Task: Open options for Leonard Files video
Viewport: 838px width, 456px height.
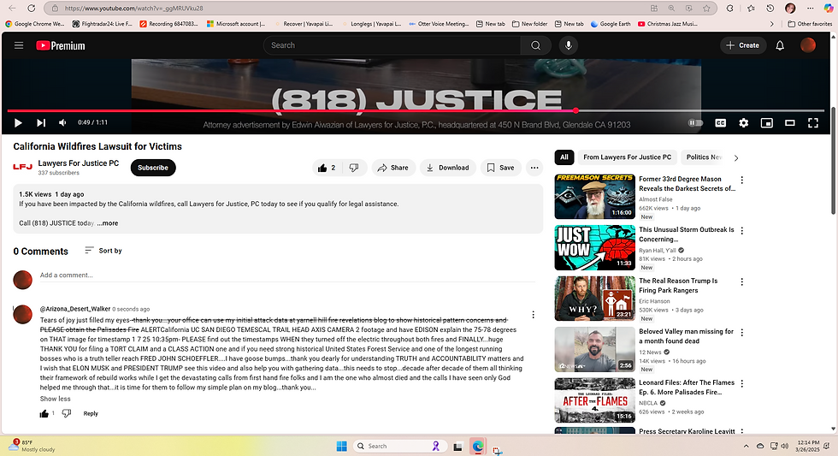Action: (742, 384)
